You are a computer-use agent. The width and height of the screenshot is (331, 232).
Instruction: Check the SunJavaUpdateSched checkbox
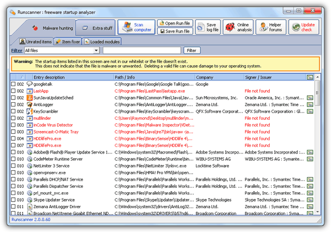pyautogui.click(x=13, y=98)
